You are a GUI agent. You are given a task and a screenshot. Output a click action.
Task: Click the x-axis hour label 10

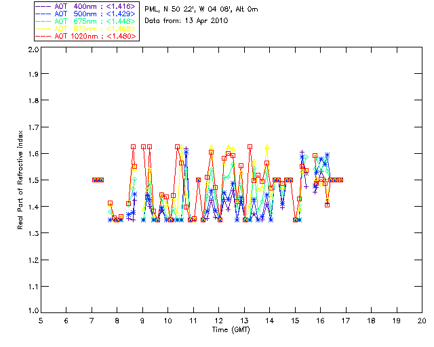point(167,321)
